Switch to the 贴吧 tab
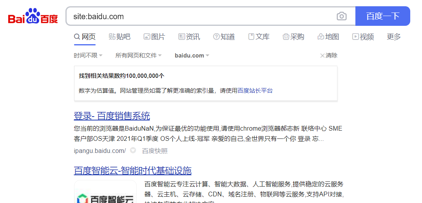The width and height of the screenshot is (422, 203). (120, 36)
